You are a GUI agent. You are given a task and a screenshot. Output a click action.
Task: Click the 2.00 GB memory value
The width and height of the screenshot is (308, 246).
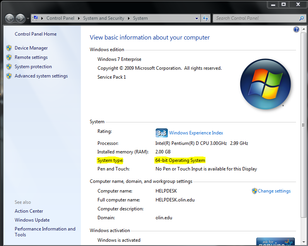[x=163, y=152]
